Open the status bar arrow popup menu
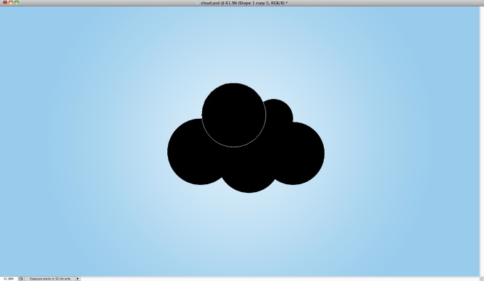 tap(78, 279)
